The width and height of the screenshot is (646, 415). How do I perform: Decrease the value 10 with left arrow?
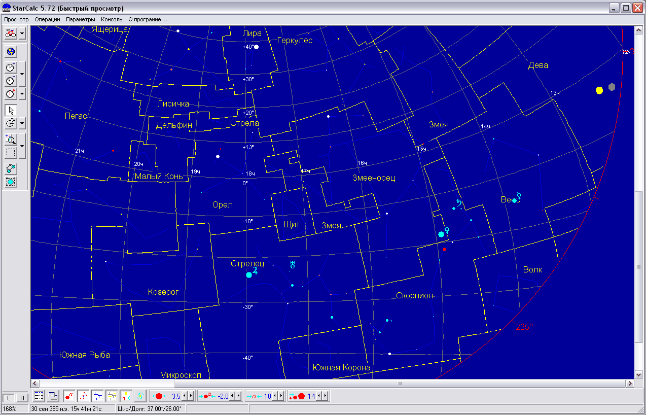pyautogui.click(x=275, y=396)
